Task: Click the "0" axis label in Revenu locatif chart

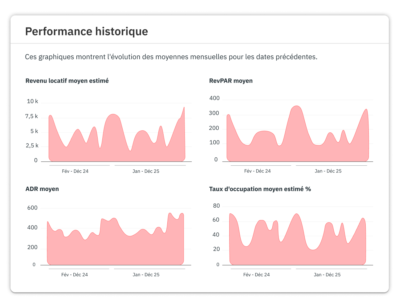Action: [36, 160]
